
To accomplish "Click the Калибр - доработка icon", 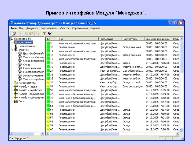I will click(x=16, y=90).
